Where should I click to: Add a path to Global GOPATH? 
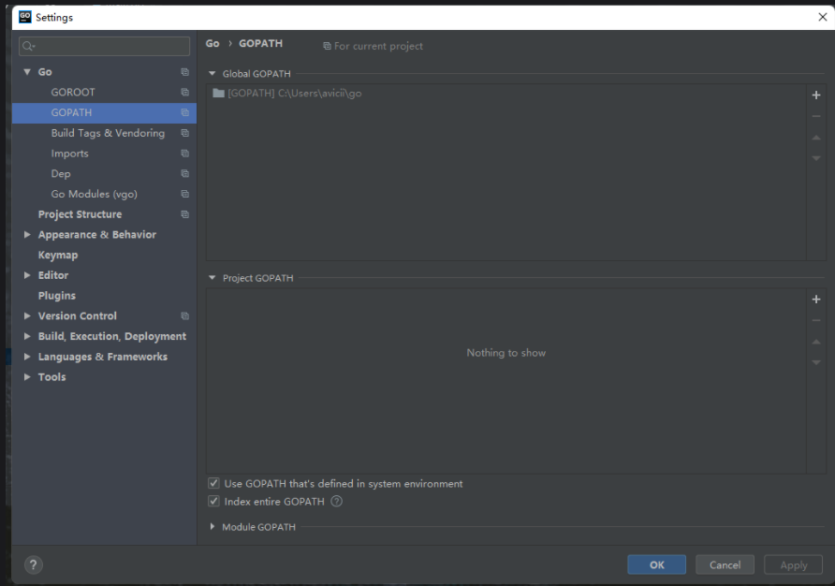(816, 95)
